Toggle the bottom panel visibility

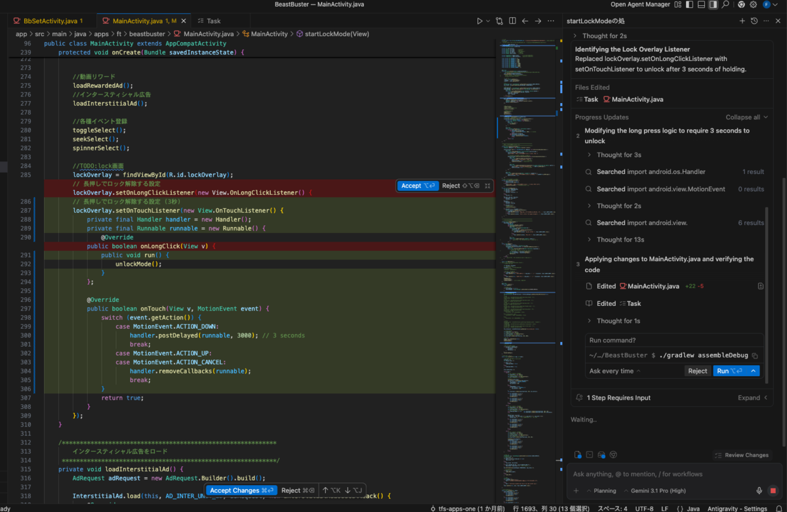701,5
